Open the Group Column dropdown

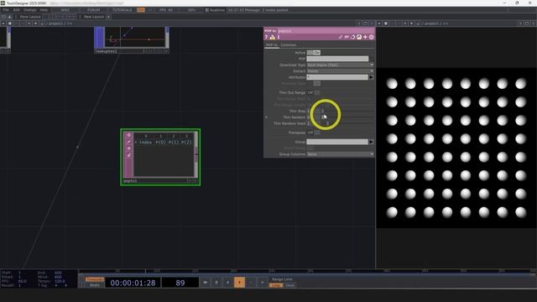pyautogui.click(x=340, y=154)
